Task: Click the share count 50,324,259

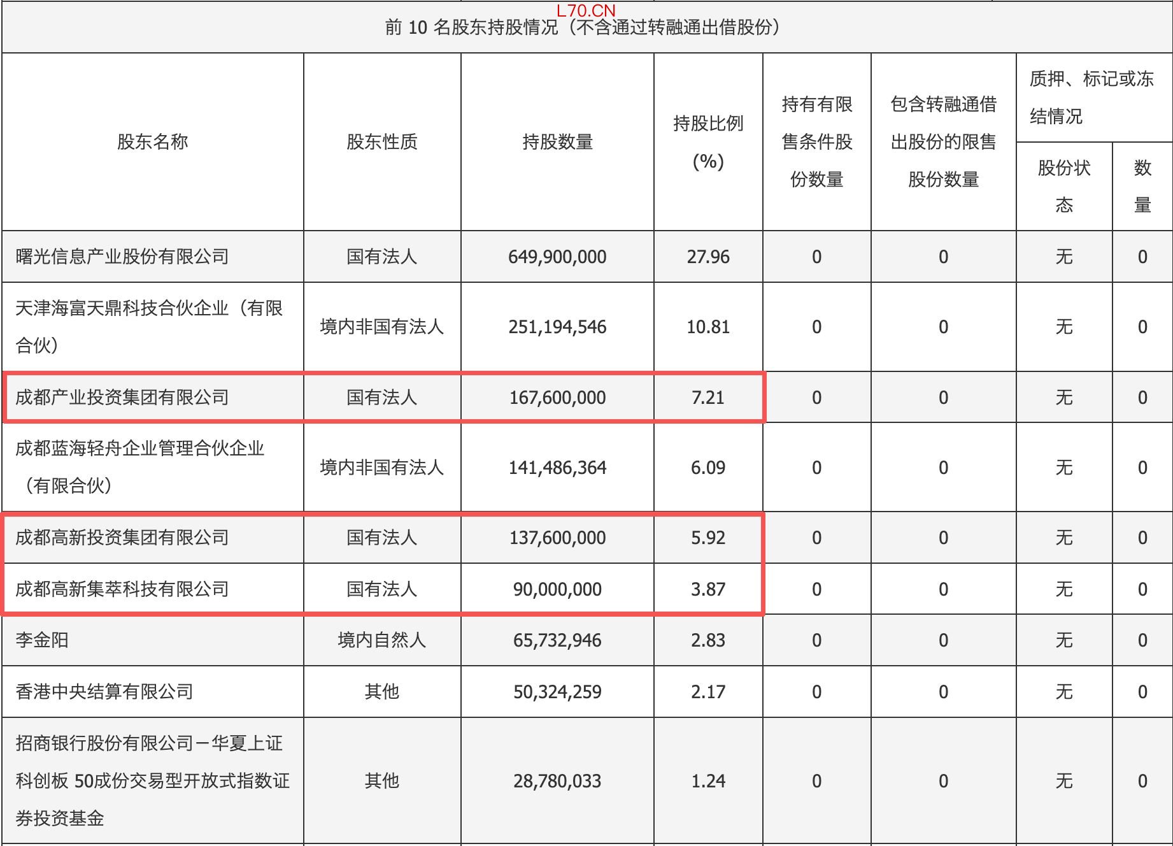Action: (557, 692)
